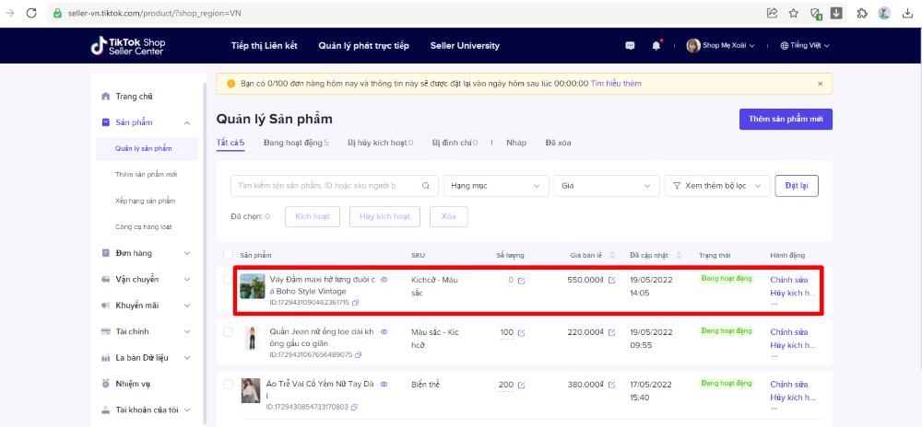Open the Hạng mục category dropdown
This screenshot has height=427, width=922.
coord(495,185)
